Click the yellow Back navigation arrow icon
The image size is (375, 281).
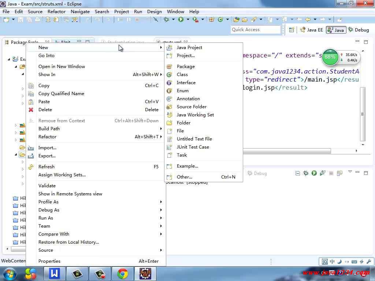pyautogui.click(x=308, y=20)
